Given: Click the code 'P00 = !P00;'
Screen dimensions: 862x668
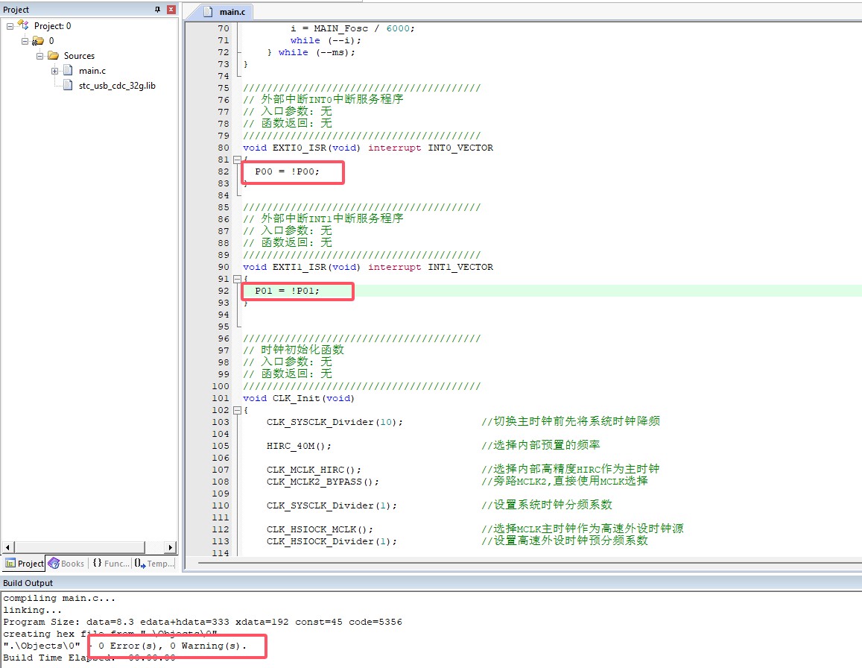Looking at the screenshot, I should click(x=287, y=171).
